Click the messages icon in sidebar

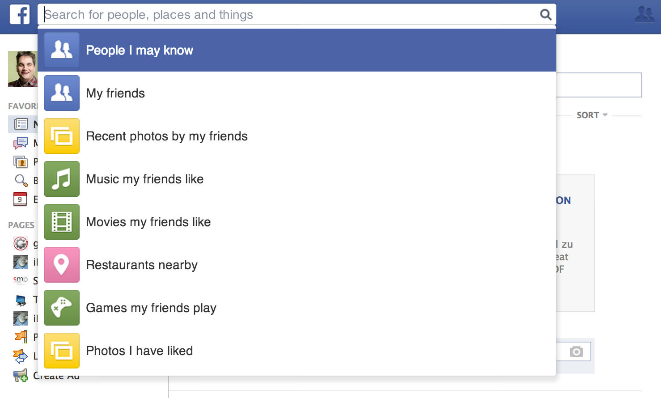click(20, 143)
